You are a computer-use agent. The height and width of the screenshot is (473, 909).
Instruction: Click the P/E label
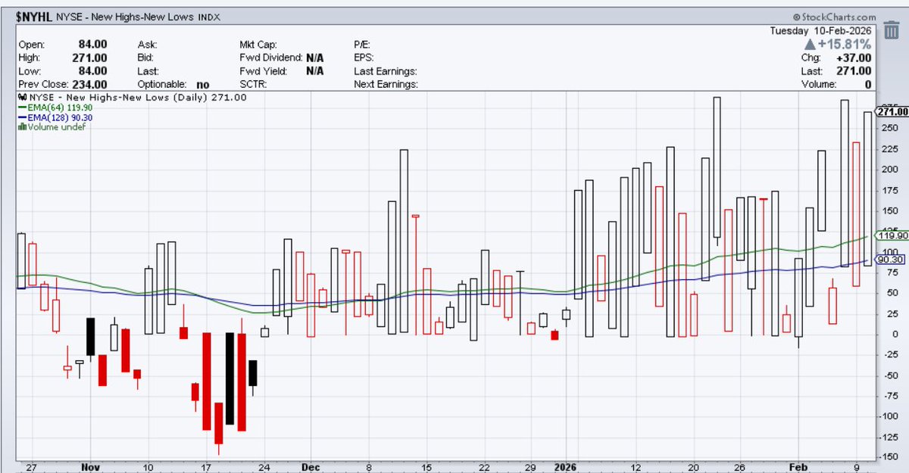tap(363, 45)
